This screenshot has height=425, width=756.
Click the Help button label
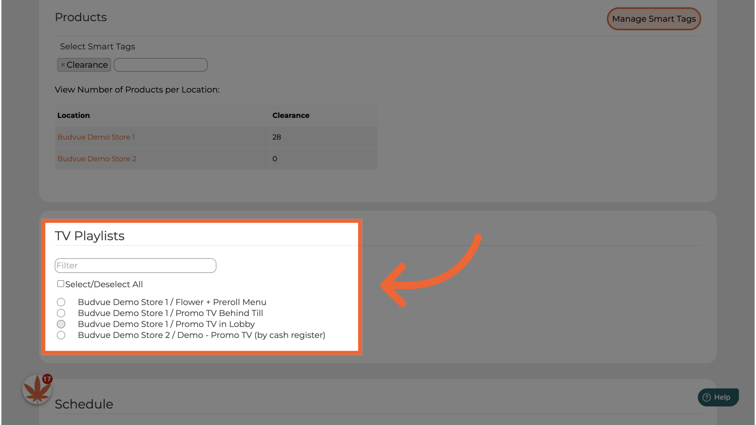(x=722, y=397)
